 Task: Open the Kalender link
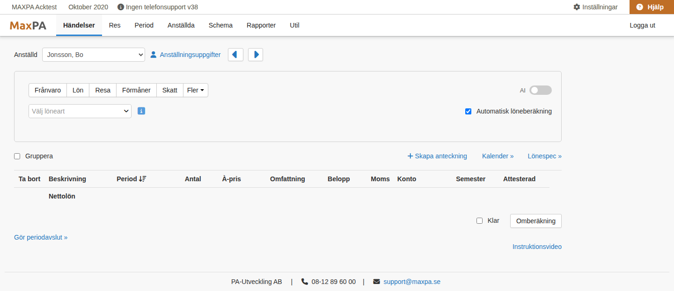click(498, 156)
